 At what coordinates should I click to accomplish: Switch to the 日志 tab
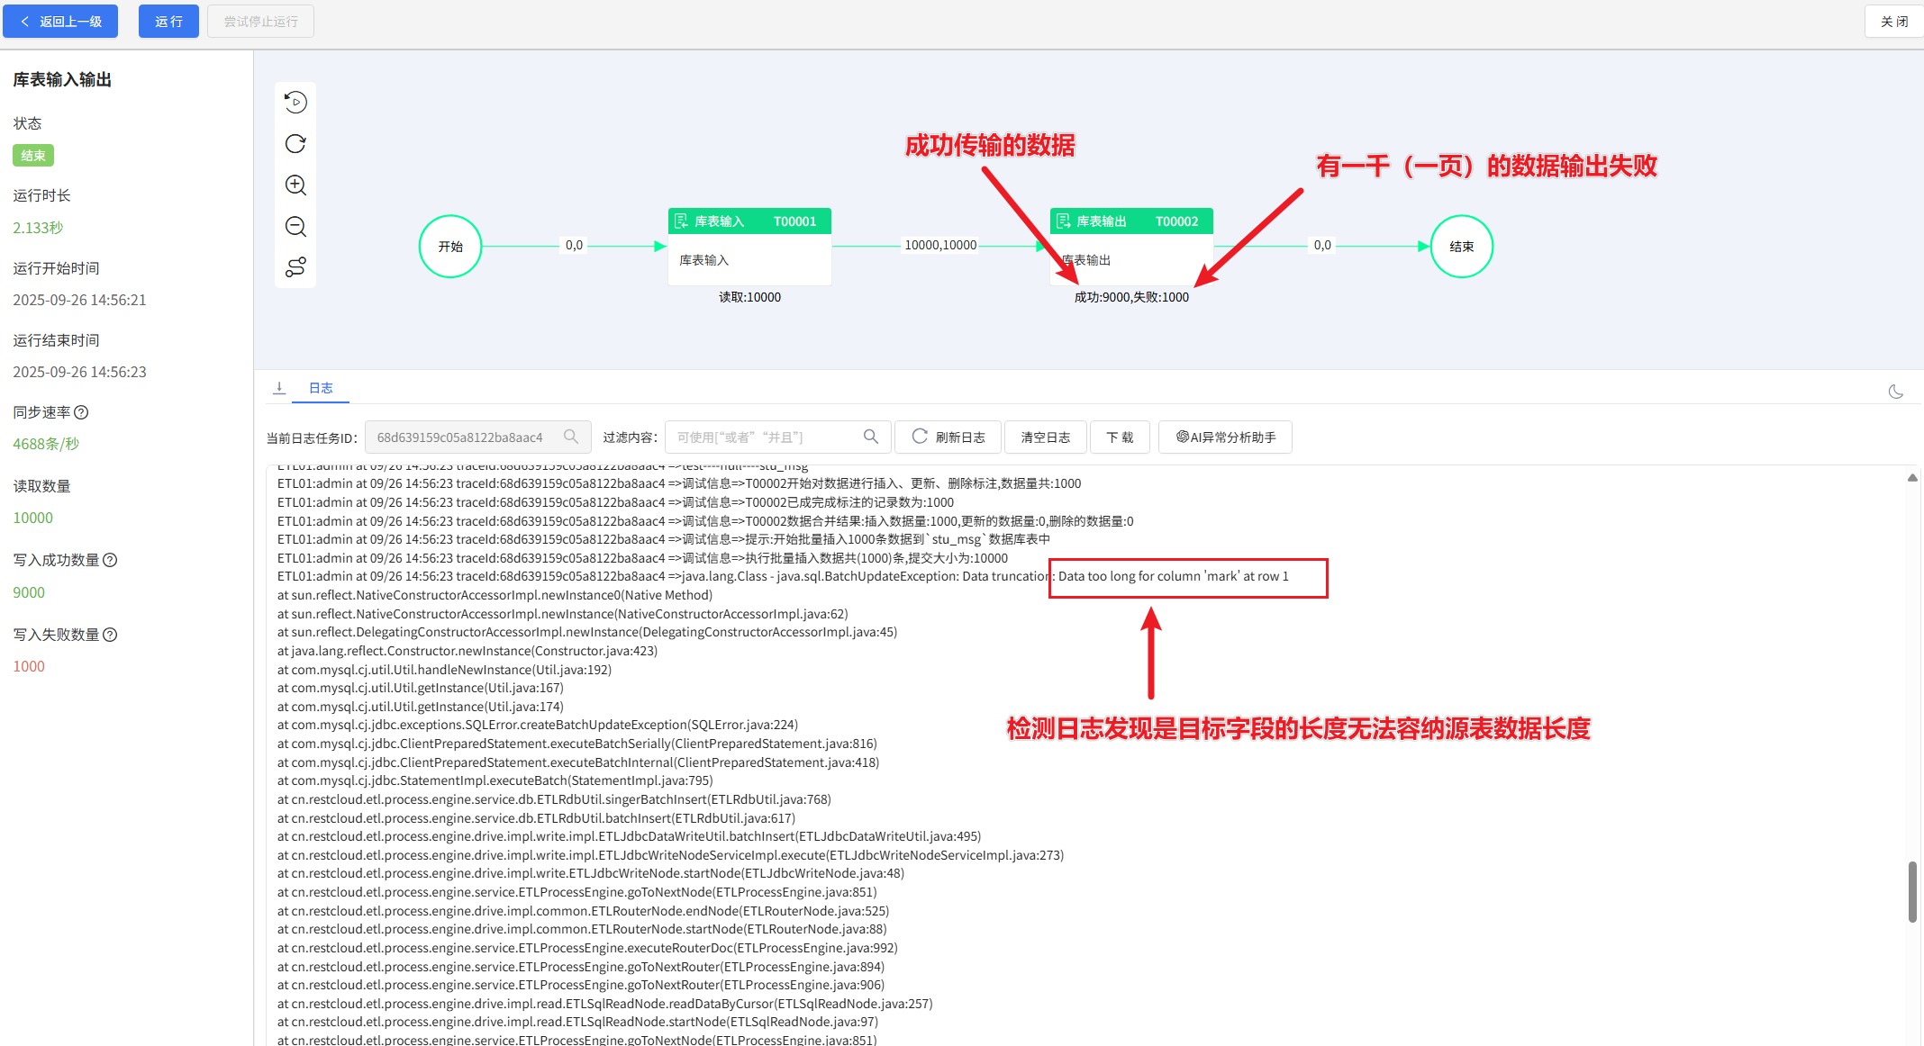click(321, 388)
